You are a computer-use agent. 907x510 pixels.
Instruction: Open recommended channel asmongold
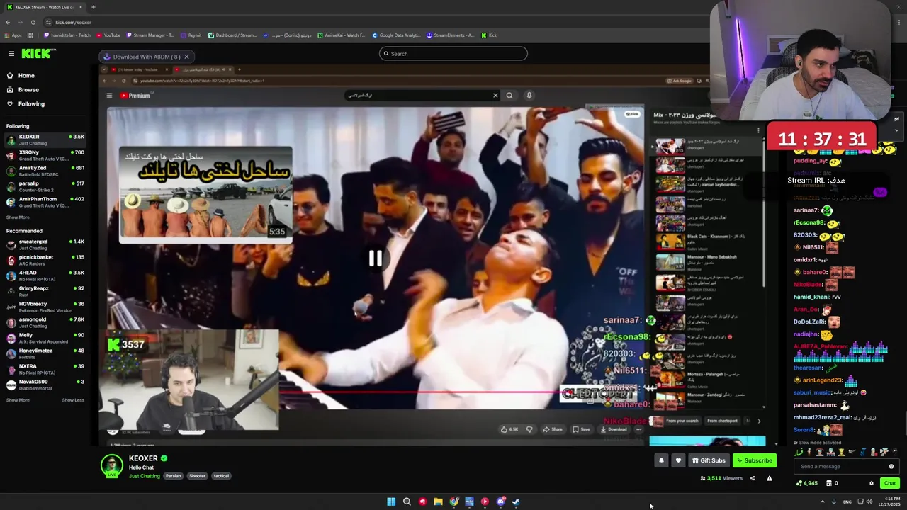pos(45,322)
